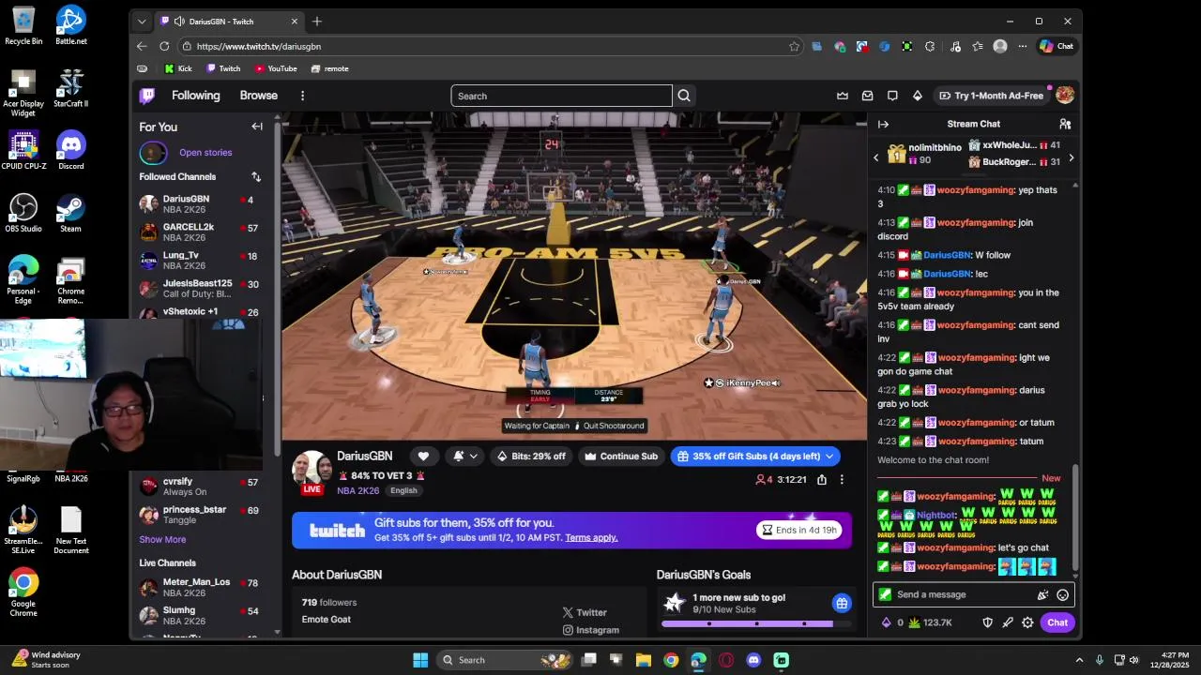Click the new sub goal progress bar
This screenshot has width=1201, height=675.
756,623
